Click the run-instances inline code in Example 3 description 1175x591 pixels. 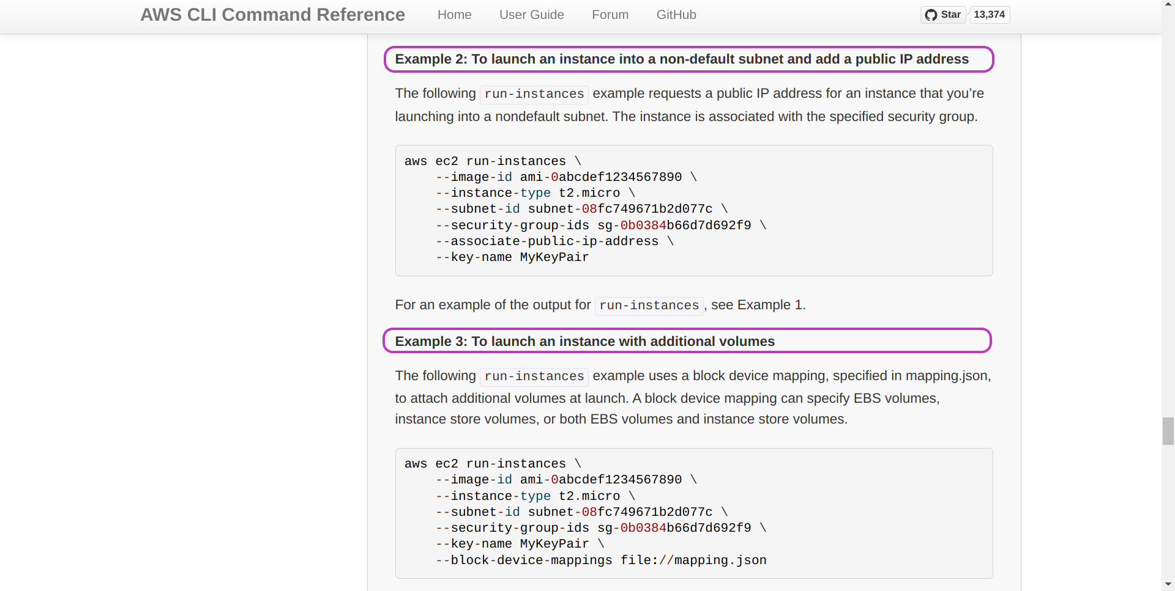534,376
